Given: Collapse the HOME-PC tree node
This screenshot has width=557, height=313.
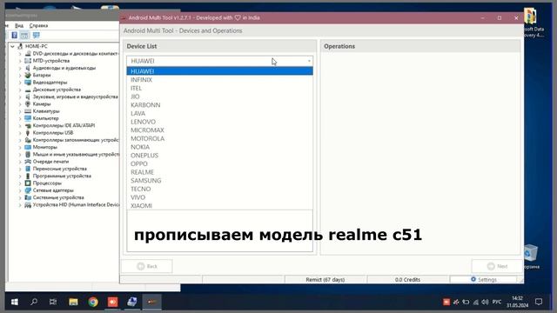Looking at the screenshot, I should click(x=12, y=46).
